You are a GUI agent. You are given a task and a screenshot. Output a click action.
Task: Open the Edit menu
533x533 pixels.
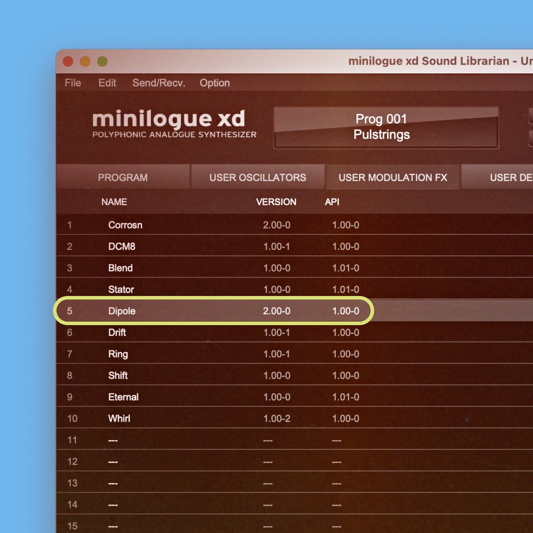[107, 83]
